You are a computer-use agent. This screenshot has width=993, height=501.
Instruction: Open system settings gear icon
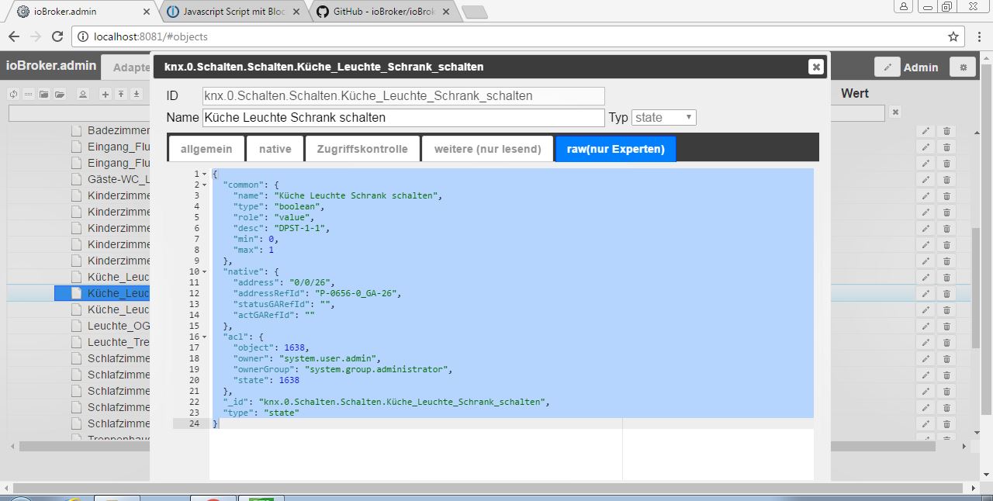pyautogui.click(x=964, y=67)
